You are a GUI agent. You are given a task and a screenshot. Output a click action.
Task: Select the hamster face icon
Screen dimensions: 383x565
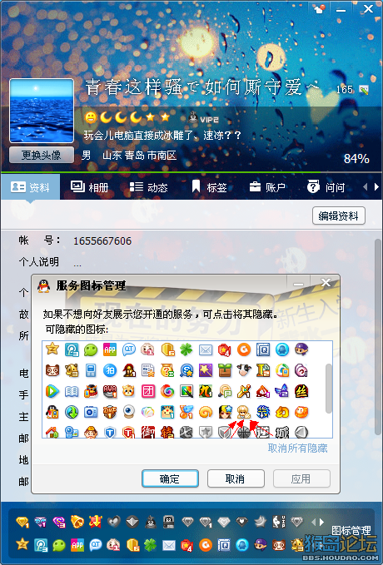point(129,391)
